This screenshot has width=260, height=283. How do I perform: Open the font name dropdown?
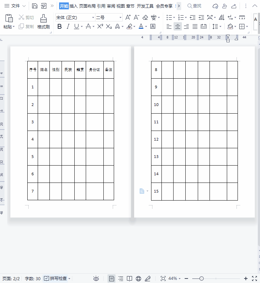point(93,18)
